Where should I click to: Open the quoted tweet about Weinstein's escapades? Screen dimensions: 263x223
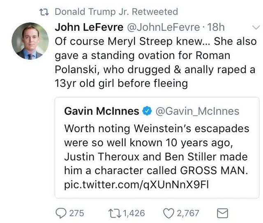coord(157,149)
